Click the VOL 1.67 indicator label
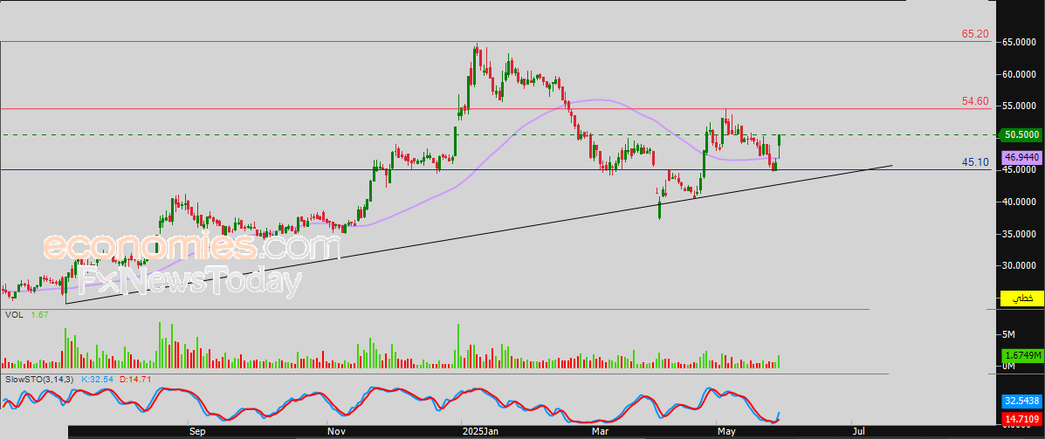The image size is (1045, 439). 25,314
